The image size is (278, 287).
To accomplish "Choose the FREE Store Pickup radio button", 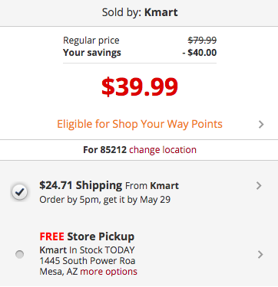I will coord(19,254).
